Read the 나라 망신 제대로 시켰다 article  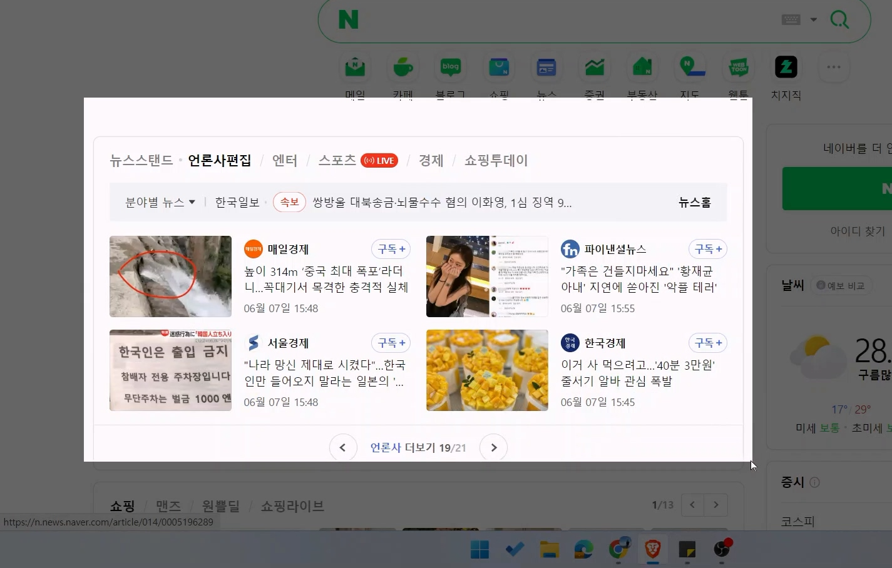tap(325, 373)
